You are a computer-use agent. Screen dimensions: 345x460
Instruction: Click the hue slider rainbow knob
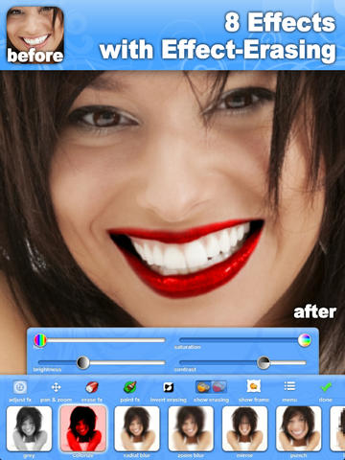point(40,340)
